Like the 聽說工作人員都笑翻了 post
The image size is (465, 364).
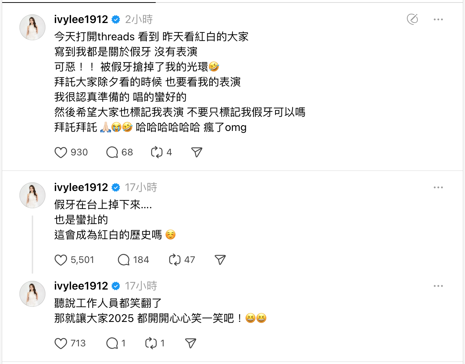click(61, 343)
